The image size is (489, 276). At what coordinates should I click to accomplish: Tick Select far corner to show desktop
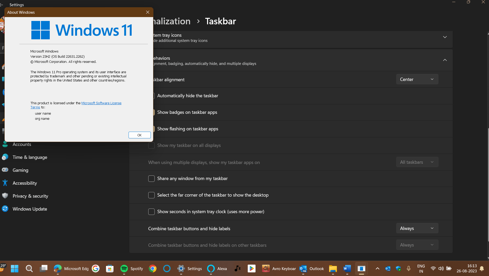151,195
